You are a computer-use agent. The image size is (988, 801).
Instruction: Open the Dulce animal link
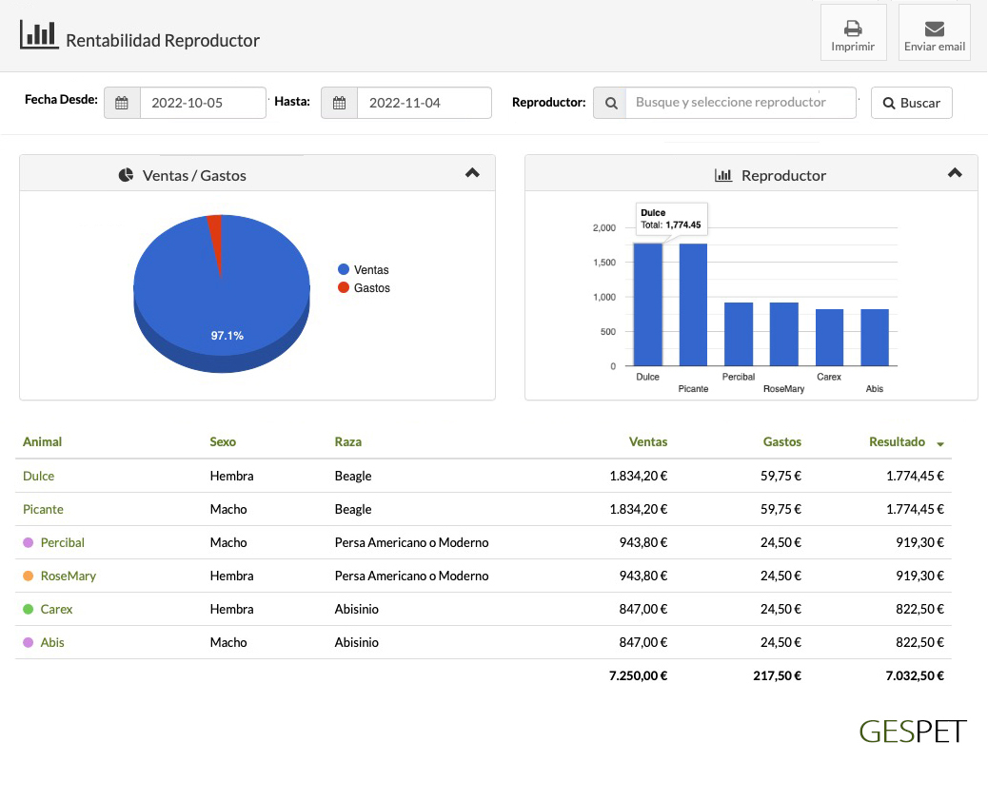(x=39, y=476)
